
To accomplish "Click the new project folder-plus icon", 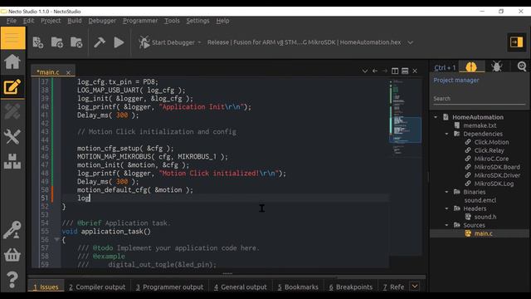I will coord(57,42).
